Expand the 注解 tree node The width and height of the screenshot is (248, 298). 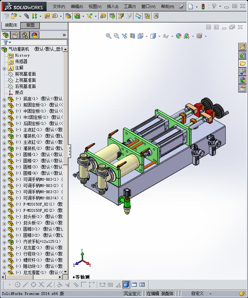click(4, 69)
